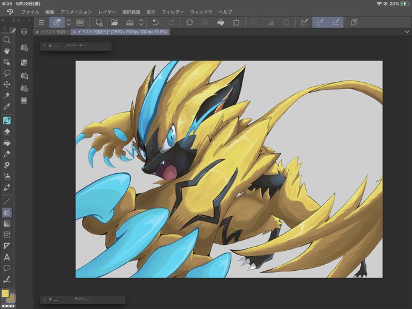
Task: Undo the last action
Action: click(x=156, y=22)
